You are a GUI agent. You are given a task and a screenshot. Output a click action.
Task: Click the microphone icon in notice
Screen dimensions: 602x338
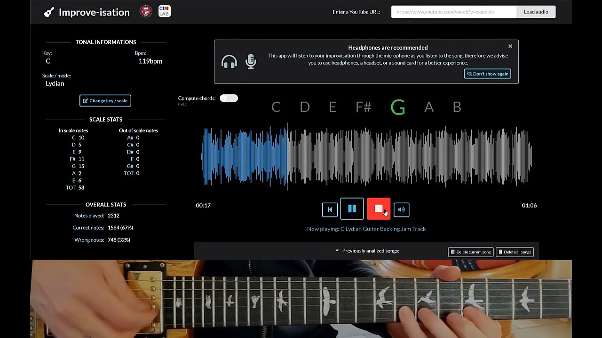pos(251,62)
